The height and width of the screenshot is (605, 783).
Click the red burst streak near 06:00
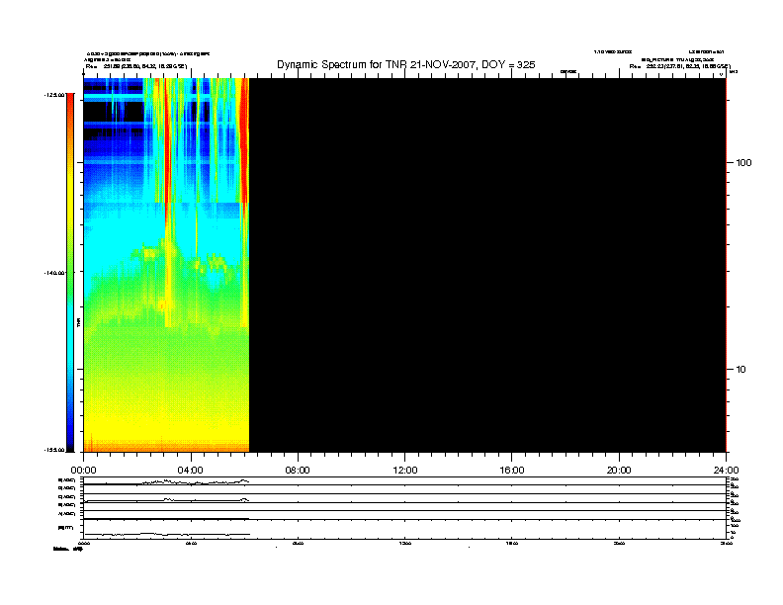tap(244, 139)
